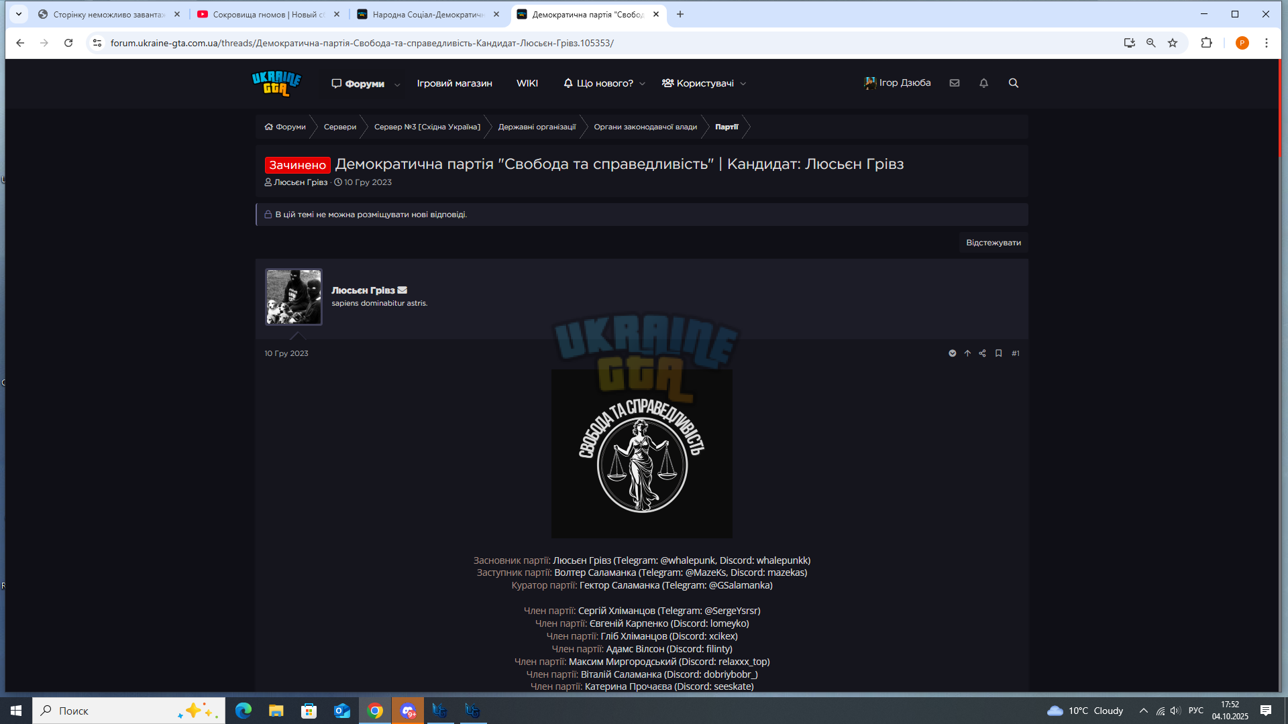The image size is (1288, 724).
Task: Open Chrome profile avatar
Action: [x=1242, y=43]
